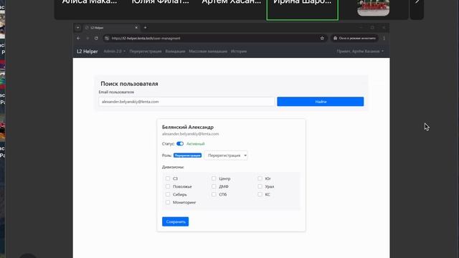Image resolution: width=459 pixels, height=258 pixels.
Task: Open the История nav item
Action: [239, 51]
